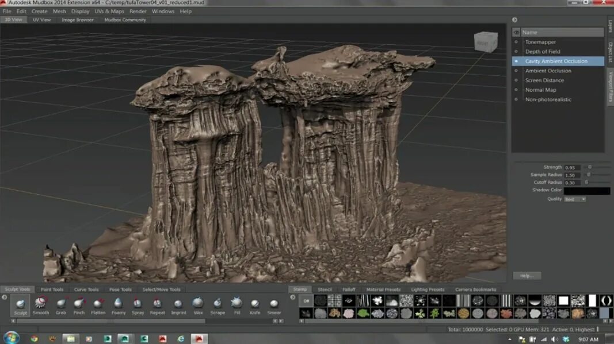Select the Knife sculpt tool
Screen dimensions: 614x344
pos(255,304)
